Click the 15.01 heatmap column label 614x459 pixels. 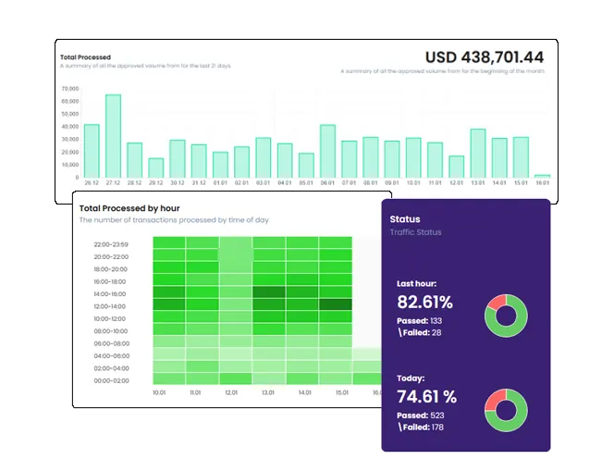point(342,392)
